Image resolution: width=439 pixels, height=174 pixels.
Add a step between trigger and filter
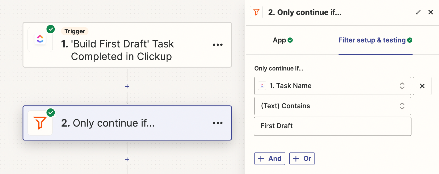pos(127,86)
